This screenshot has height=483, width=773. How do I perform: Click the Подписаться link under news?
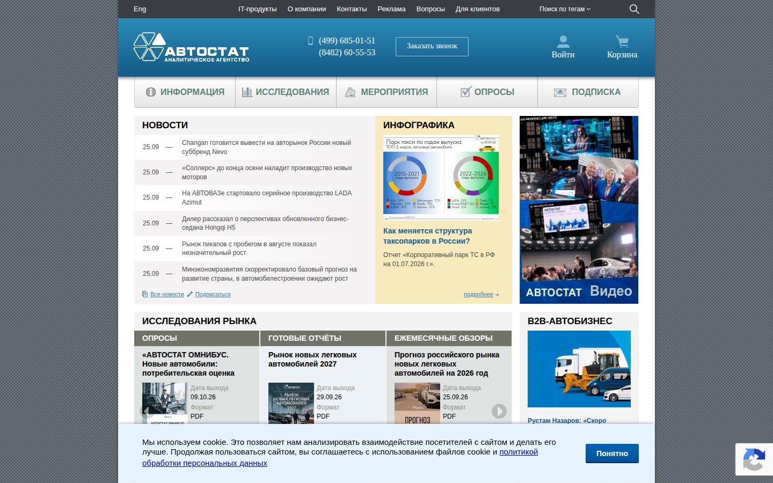tap(213, 294)
